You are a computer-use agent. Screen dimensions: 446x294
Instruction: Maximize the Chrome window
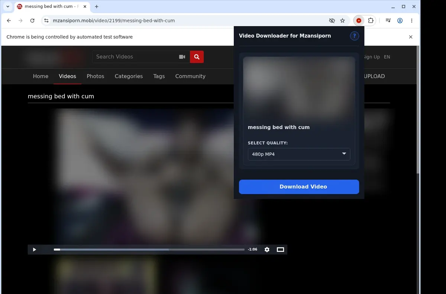coord(404,7)
